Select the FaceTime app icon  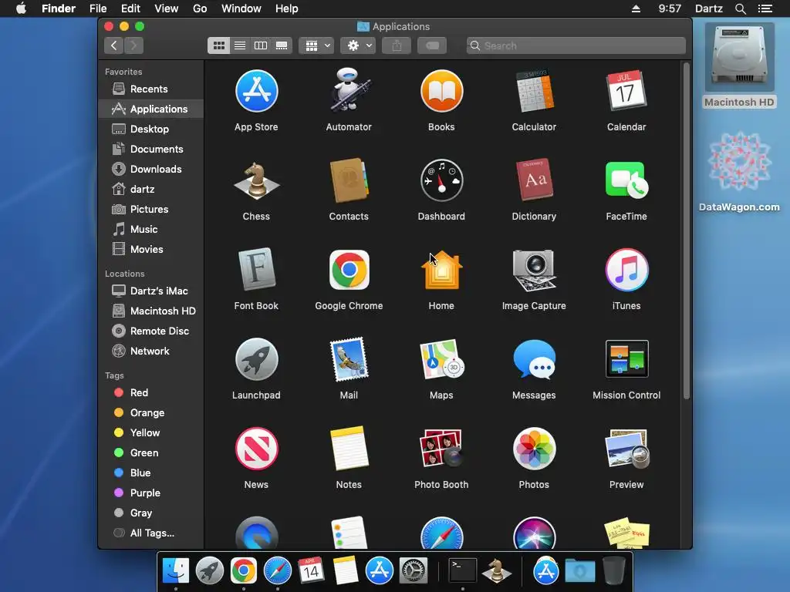626,180
